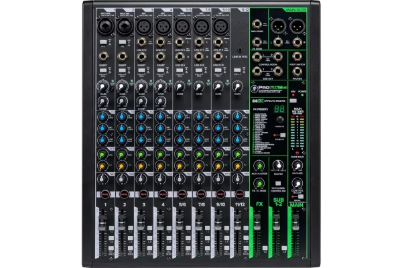
Task: Click the green FX TO MON knob
Action: pyautogui.click(x=259, y=184)
